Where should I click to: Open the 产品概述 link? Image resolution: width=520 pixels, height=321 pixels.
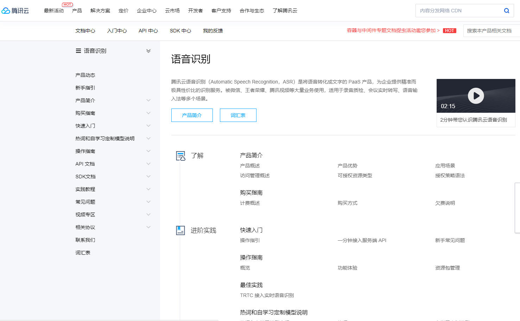click(x=250, y=166)
